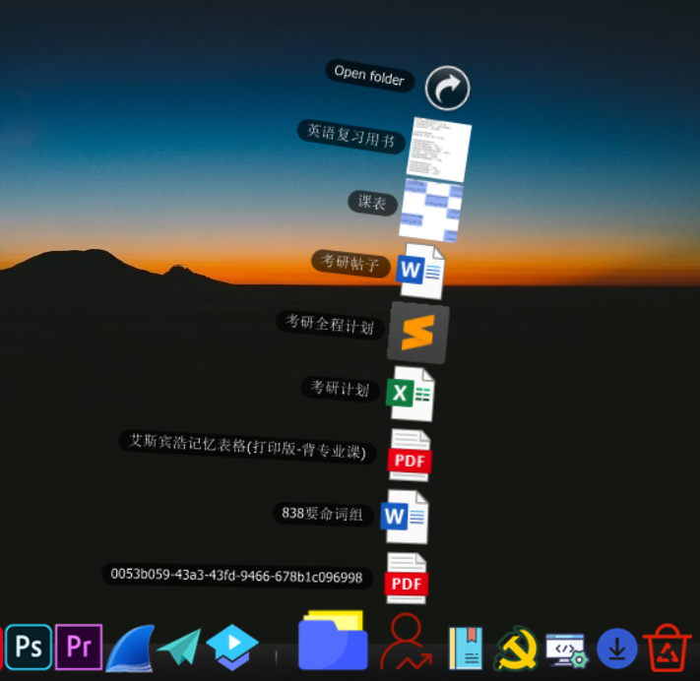Open the bookmark notebook app in dock

click(466, 649)
